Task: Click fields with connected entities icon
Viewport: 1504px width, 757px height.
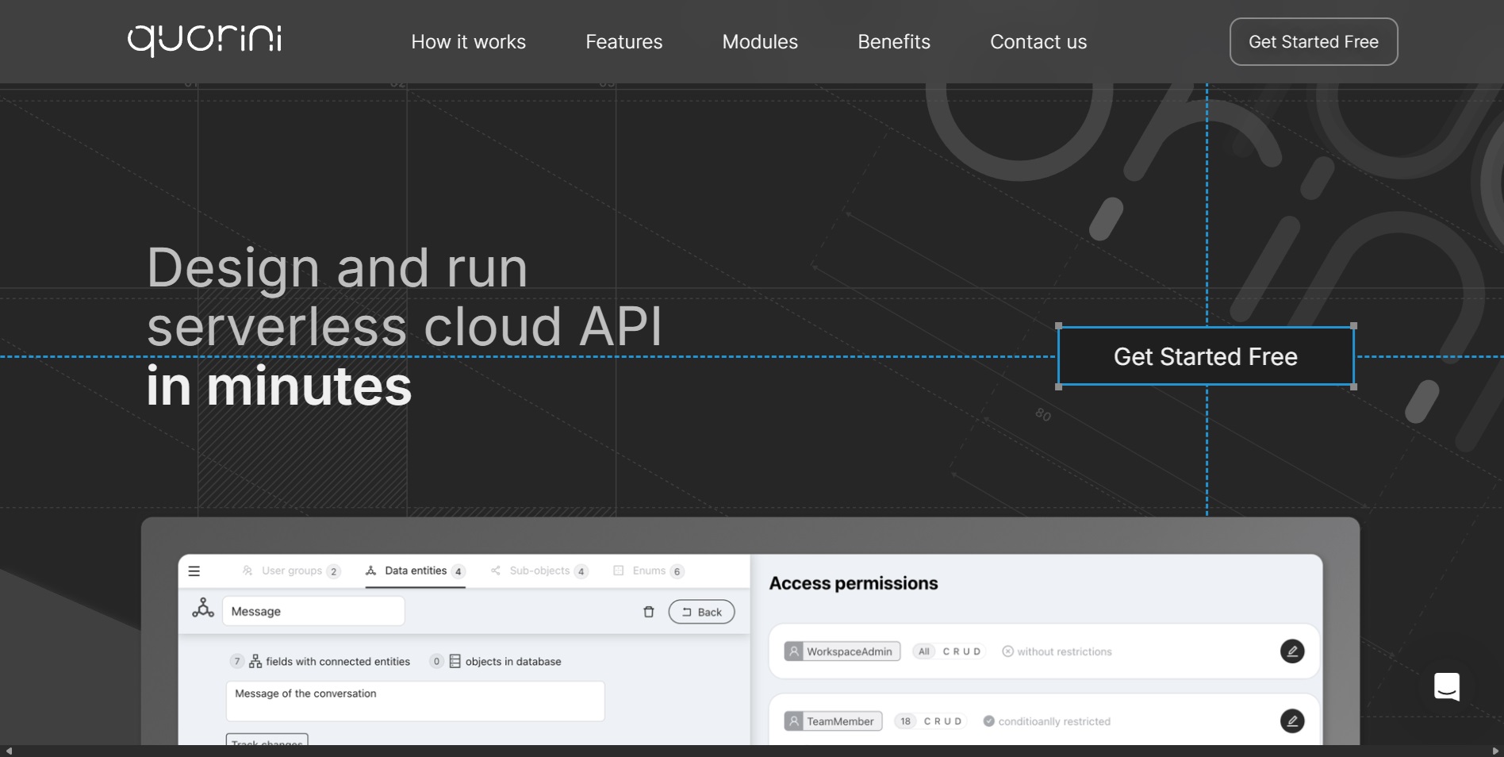Action: pyautogui.click(x=255, y=661)
